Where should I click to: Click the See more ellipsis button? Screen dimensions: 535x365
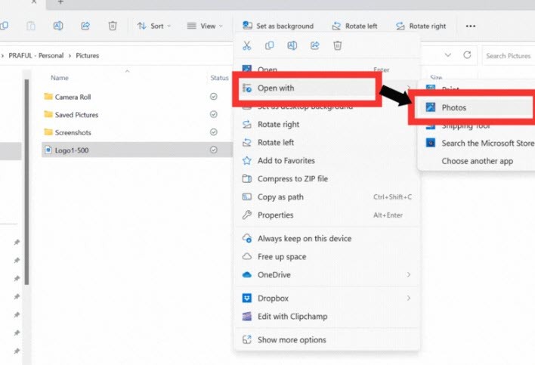[x=471, y=26]
